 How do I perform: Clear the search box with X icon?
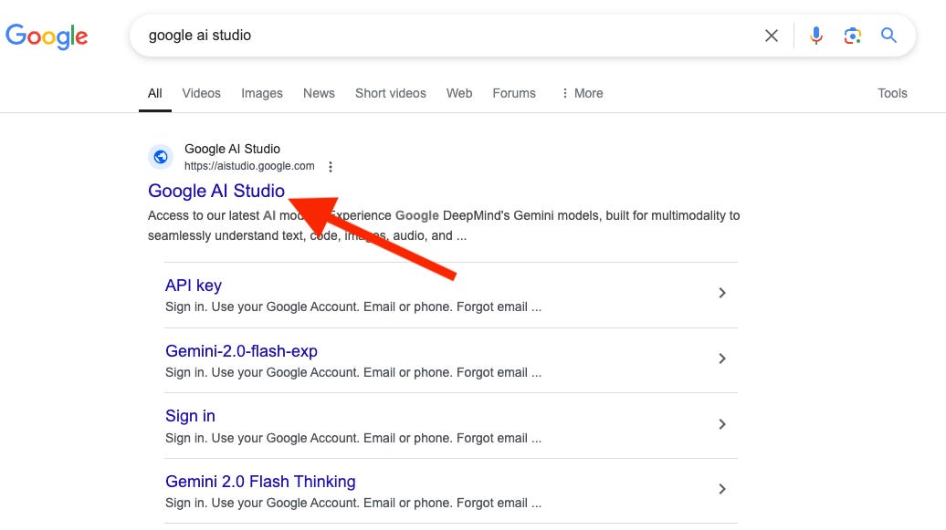tap(771, 36)
